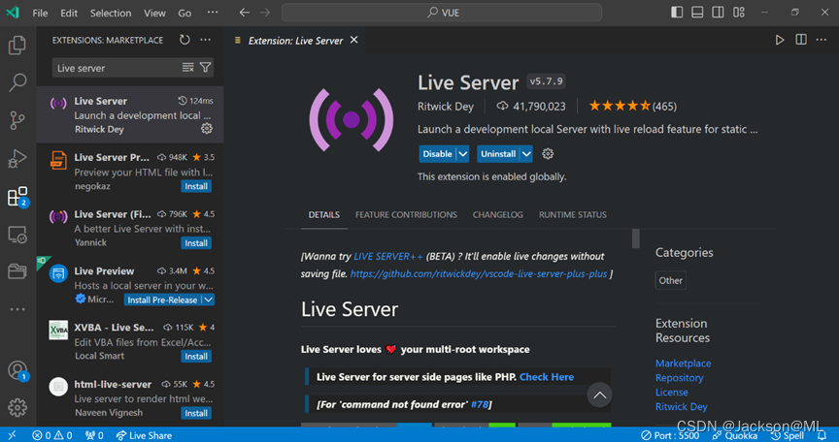
Task: Toggle Quokka in the status bar
Action: [x=735, y=435]
